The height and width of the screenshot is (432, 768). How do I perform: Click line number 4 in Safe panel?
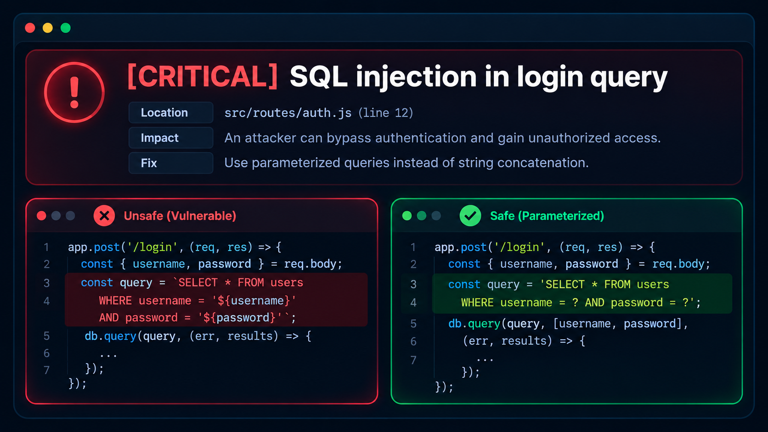(413, 303)
